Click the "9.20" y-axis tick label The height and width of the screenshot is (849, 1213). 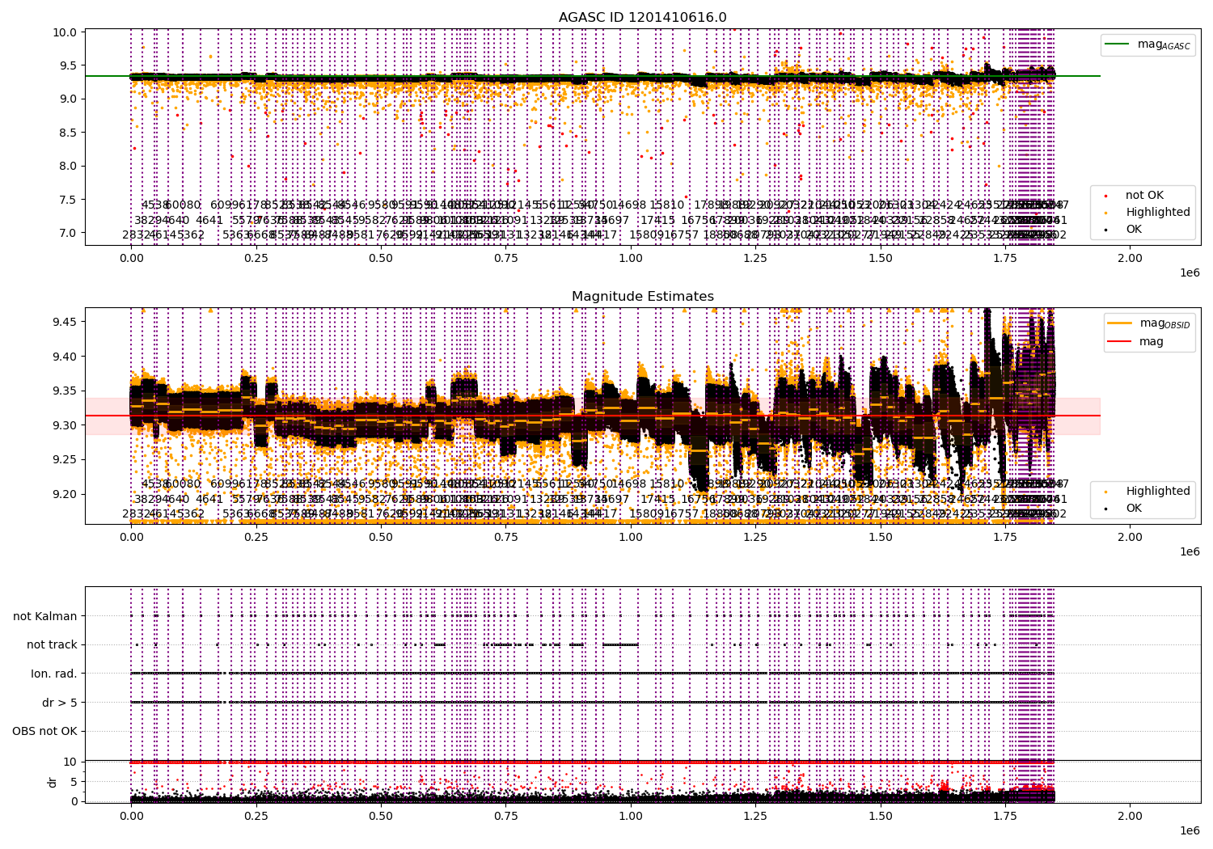66,494
